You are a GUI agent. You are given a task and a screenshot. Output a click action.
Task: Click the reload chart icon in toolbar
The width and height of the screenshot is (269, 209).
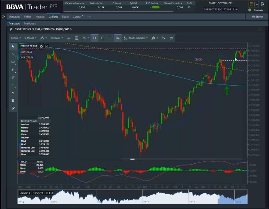(164, 38)
